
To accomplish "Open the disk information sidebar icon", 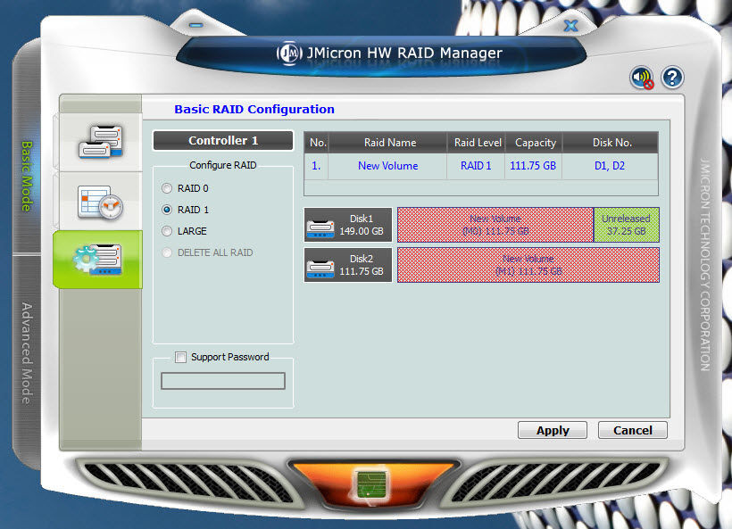I will pos(100,141).
